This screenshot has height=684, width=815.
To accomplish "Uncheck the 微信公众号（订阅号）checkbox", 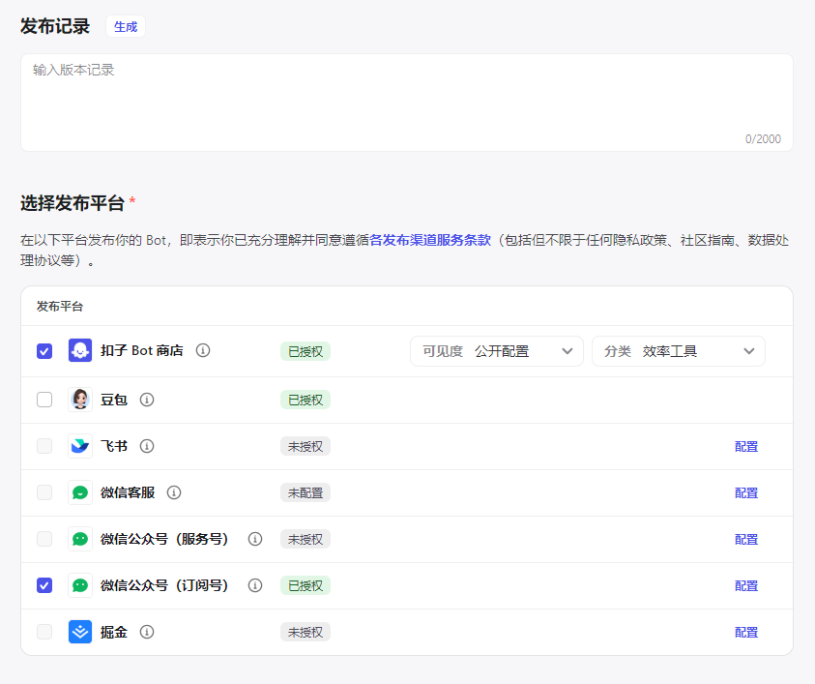I will pyautogui.click(x=44, y=585).
